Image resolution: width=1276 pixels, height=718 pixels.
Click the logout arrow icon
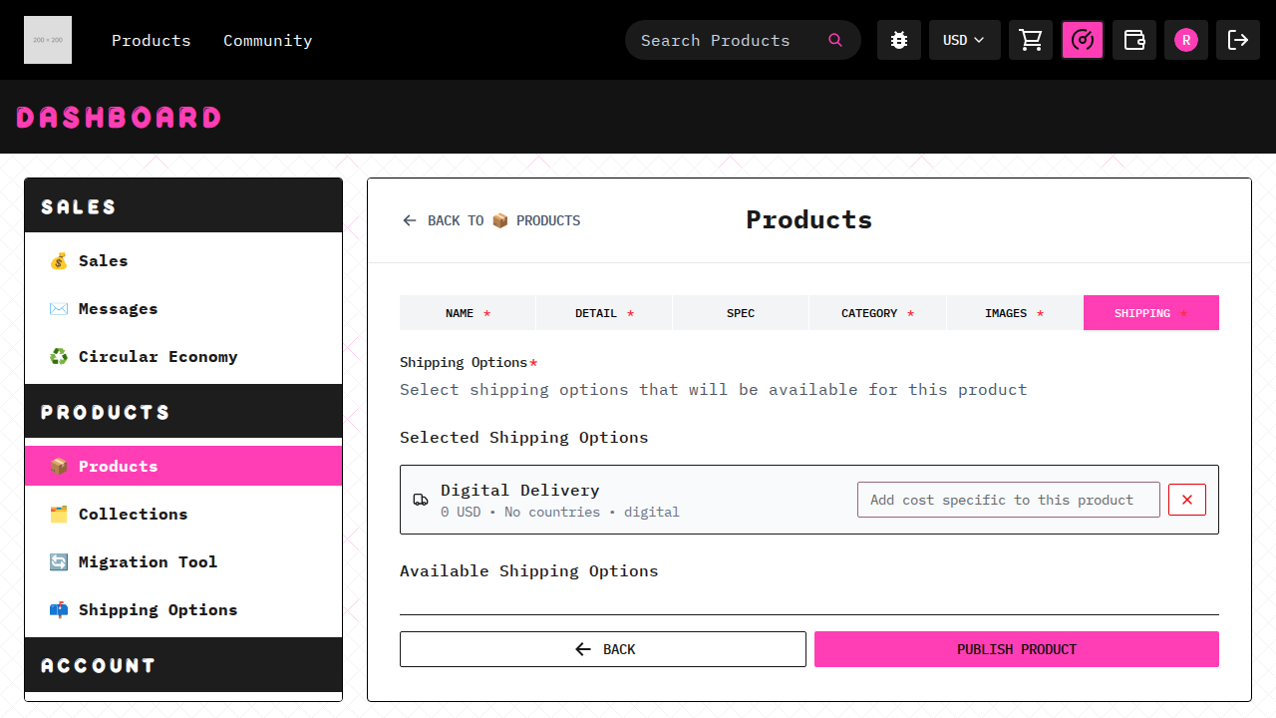click(1238, 40)
